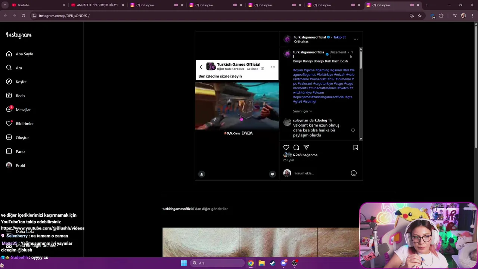The width and height of the screenshot is (478, 269).
Task: Click Oluştur to create a post
Action: click(18, 137)
